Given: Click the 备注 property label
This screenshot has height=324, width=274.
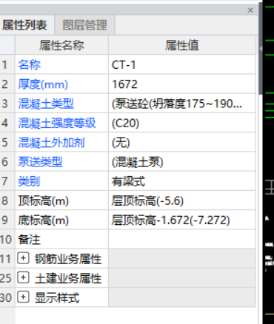Looking at the screenshot, I should point(29,240).
